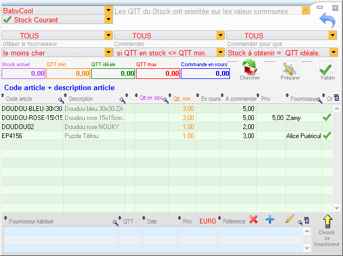The width and height of the screenshot is (343, 256).
Task: Click the Référence column header
Action: [234, 221]
